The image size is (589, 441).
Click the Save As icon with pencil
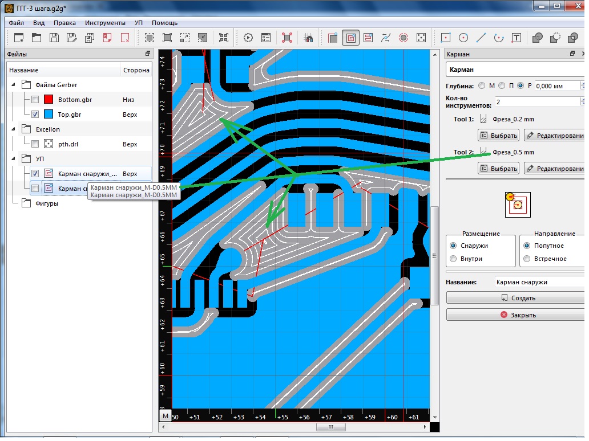pos(71,38)
